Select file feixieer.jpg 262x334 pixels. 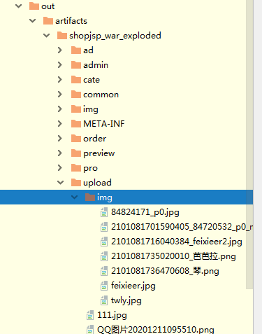(133, 286)
